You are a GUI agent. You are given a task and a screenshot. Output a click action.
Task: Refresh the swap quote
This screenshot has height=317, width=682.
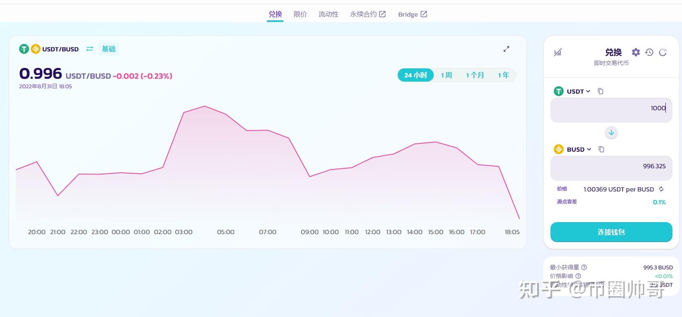663,52
